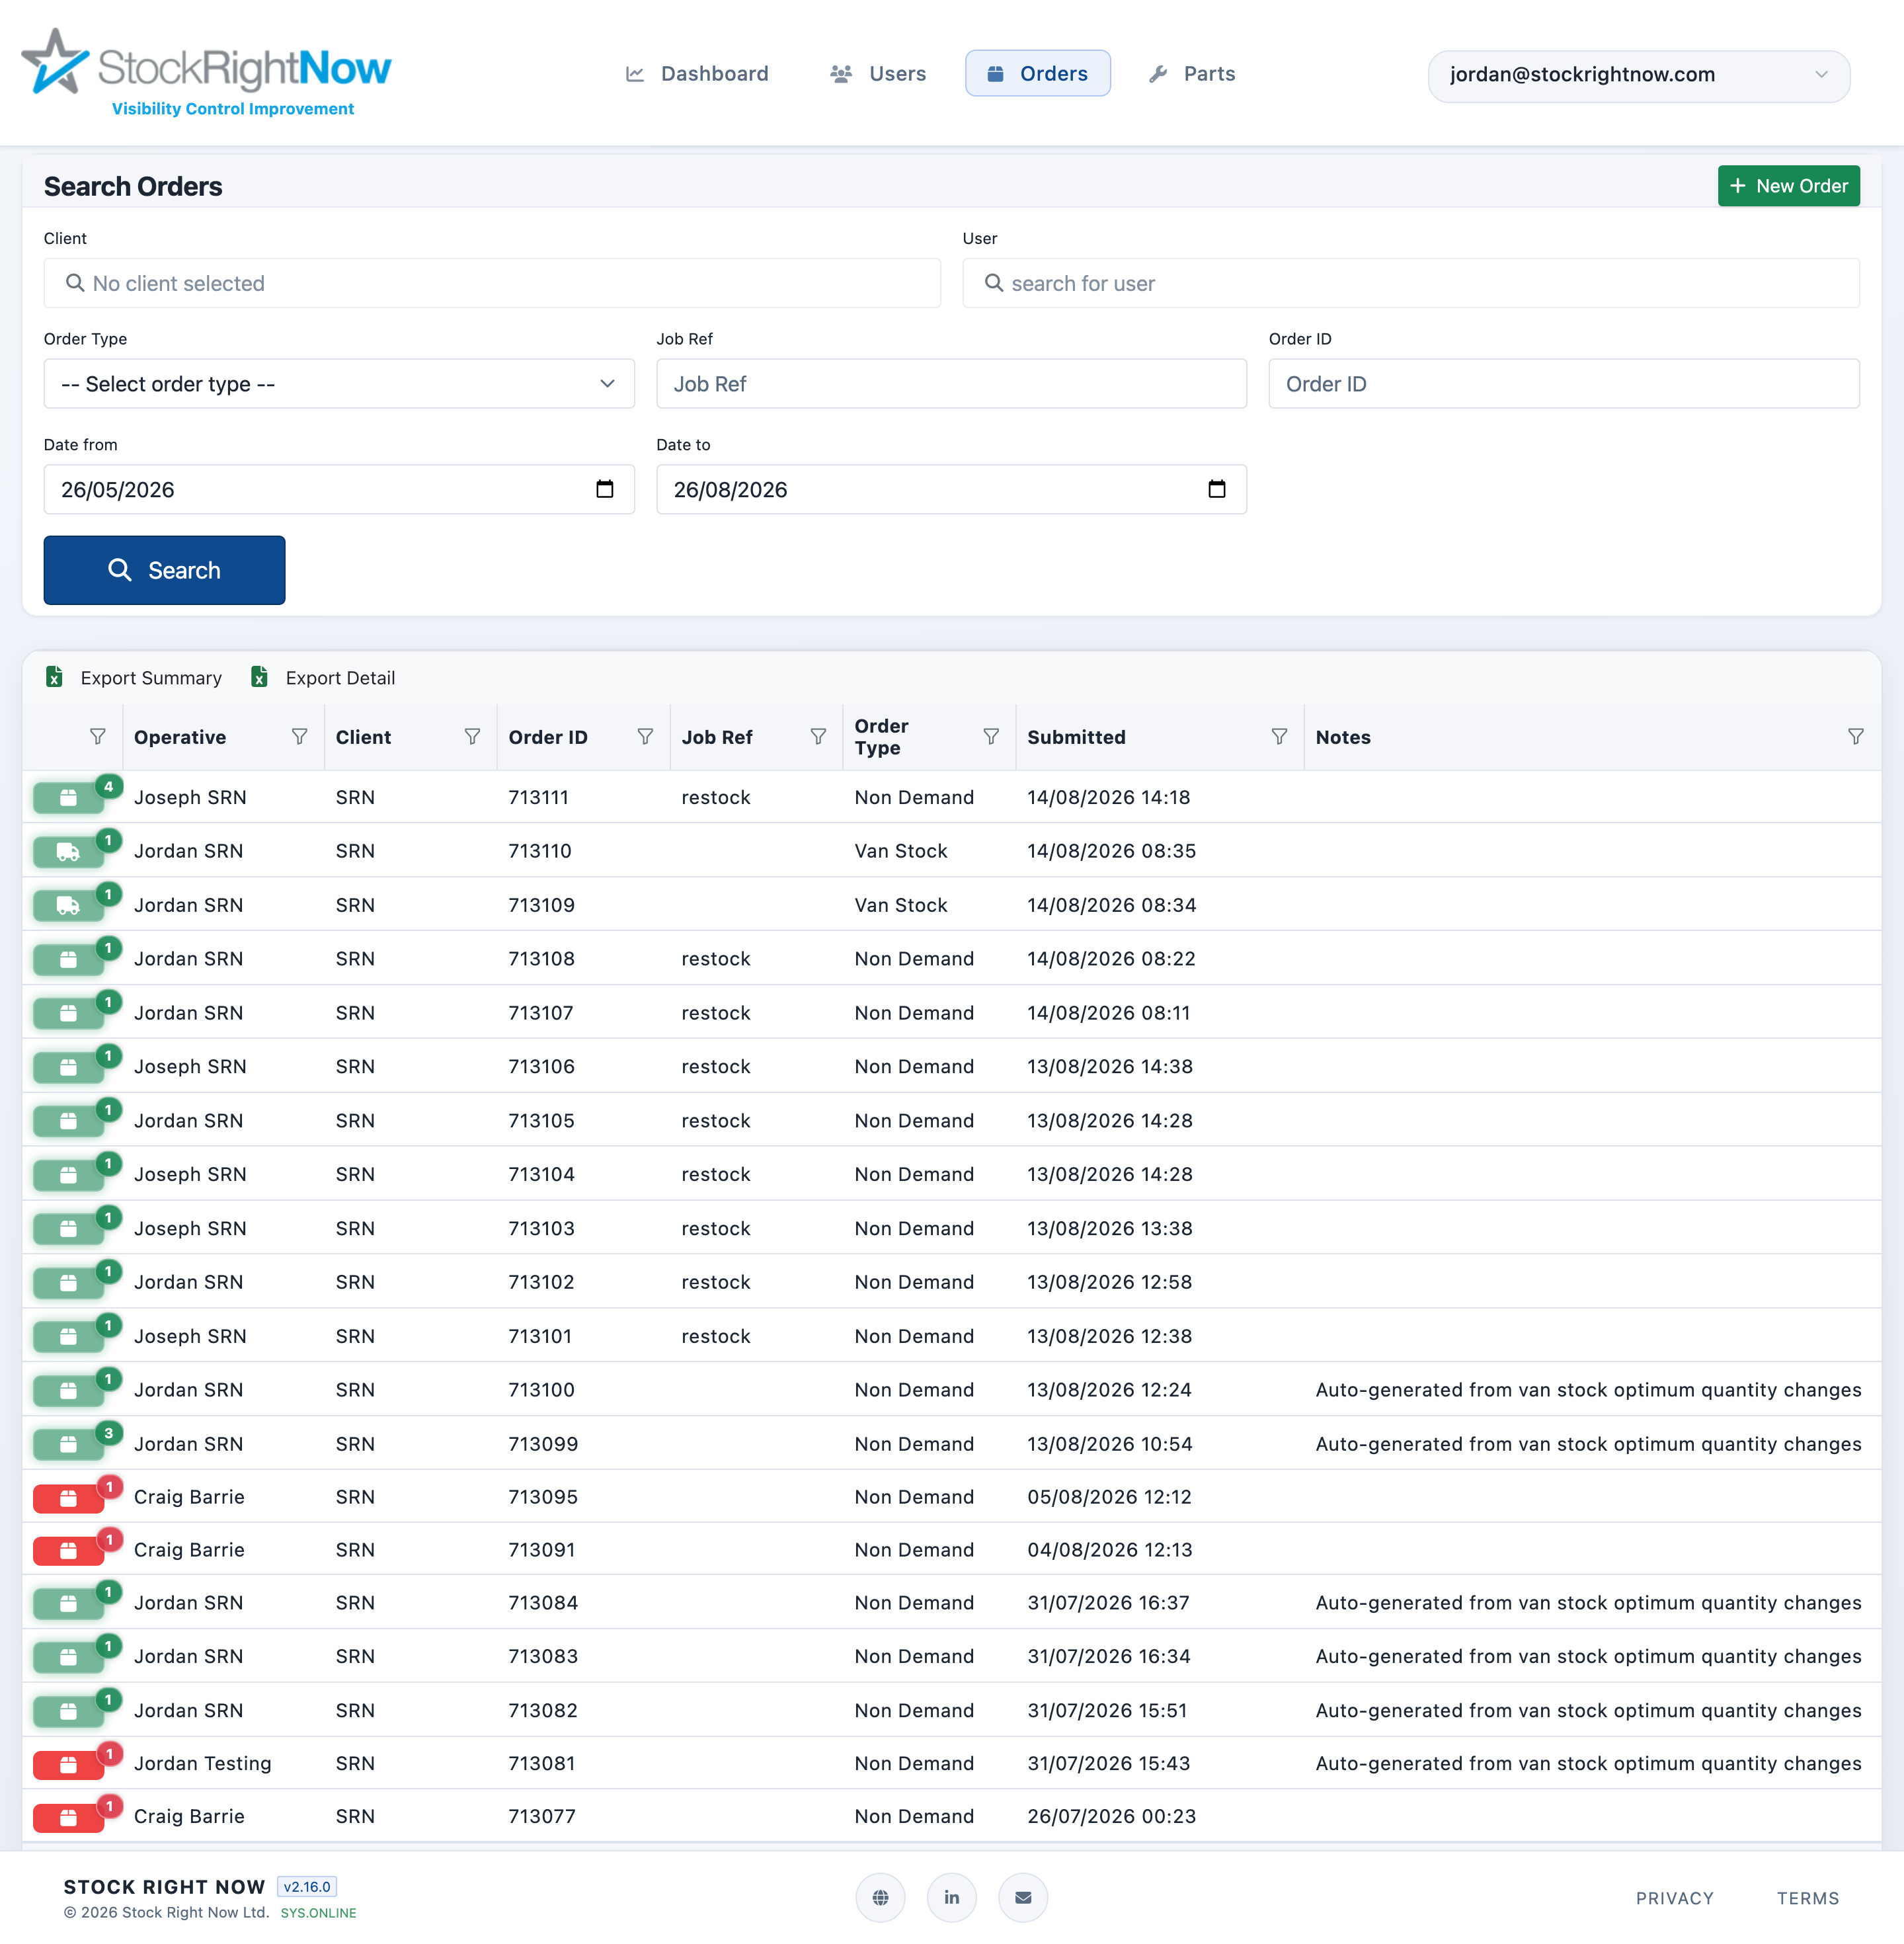1904x1944 pixels.
Task: Select the Orders tab
Action: coord(1038,74)
